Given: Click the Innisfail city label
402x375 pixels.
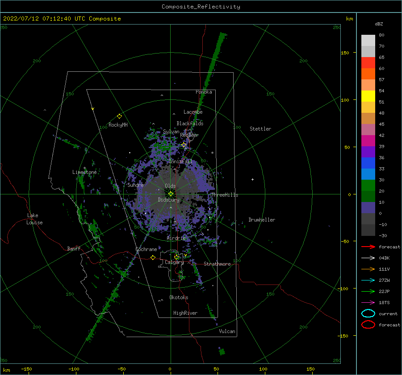Looking at the screenshot, I should [x=180, y=161].
